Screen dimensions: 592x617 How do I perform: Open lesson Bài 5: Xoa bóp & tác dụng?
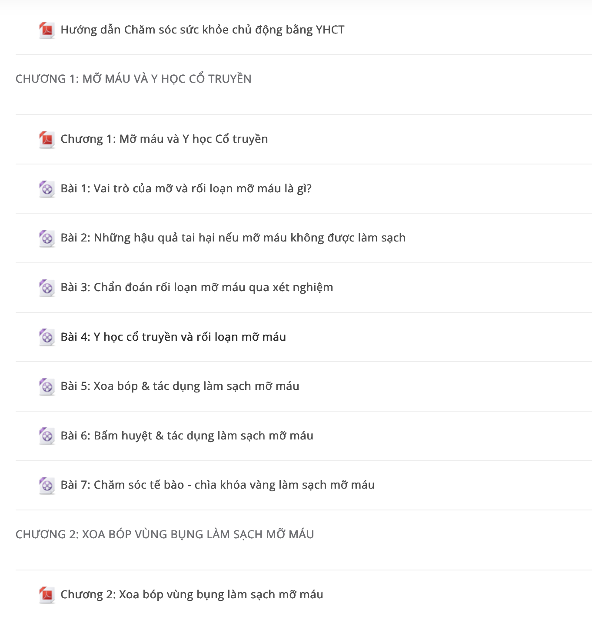coord(180,386)
